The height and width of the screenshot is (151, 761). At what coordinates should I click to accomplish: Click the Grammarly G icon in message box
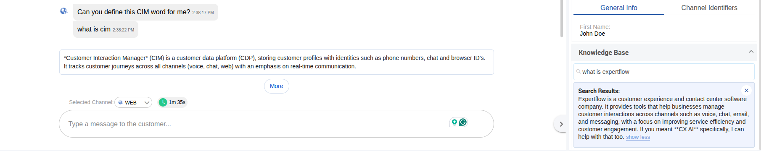coord(463,122)
